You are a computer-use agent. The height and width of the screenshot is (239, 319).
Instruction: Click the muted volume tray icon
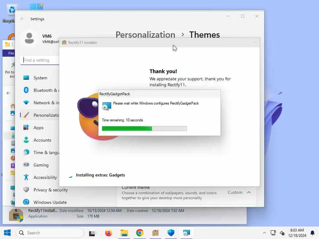click(282, 233)
